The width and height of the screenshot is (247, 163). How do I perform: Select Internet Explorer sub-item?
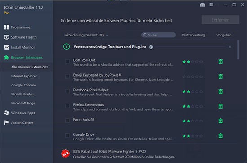pyautogui.click(x=24, y=76)
